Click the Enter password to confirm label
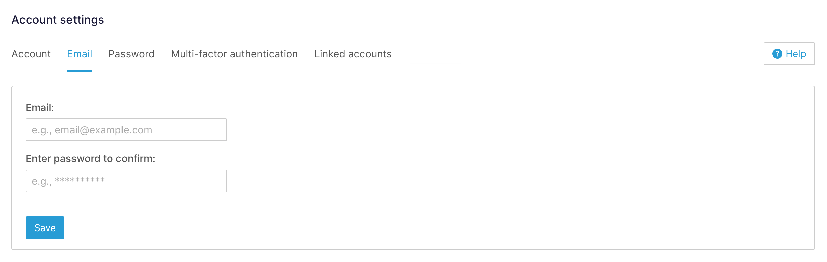Image resolution: width=827 pixels, height=262 pixels. pos(91,158)
